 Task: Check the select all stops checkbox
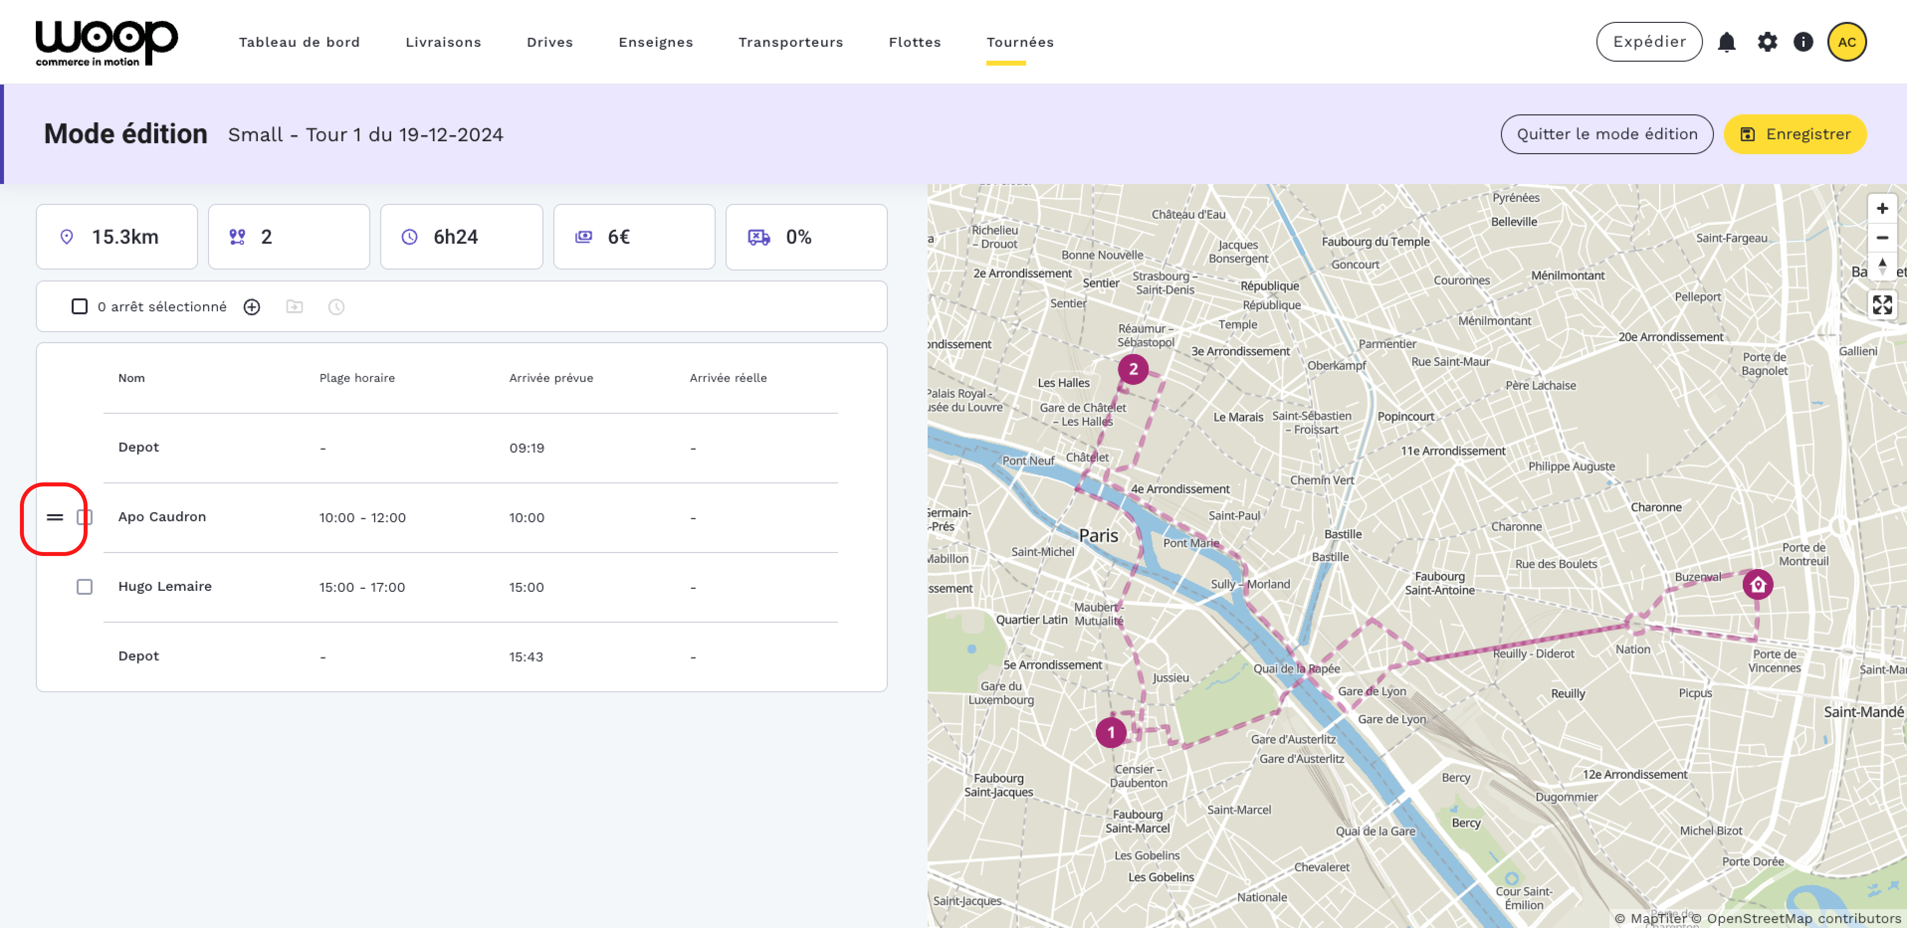point(79,307)
